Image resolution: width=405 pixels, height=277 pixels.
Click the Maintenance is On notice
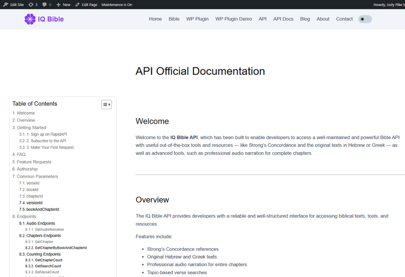pyautogui.click(x=117, y=4)
